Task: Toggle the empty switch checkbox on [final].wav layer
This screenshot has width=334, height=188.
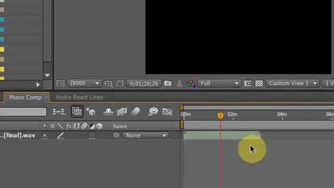Action: tap(92, 136)
